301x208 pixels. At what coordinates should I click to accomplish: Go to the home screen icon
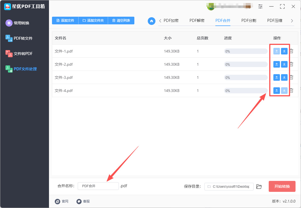(x=152, y=21)
